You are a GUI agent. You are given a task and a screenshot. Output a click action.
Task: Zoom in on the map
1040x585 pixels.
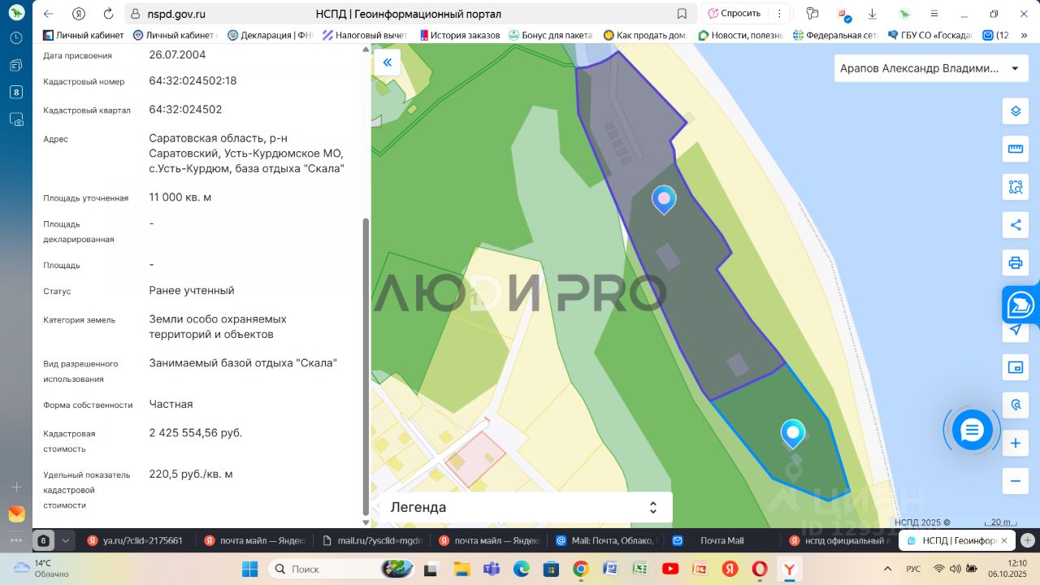click(1016, 444)
